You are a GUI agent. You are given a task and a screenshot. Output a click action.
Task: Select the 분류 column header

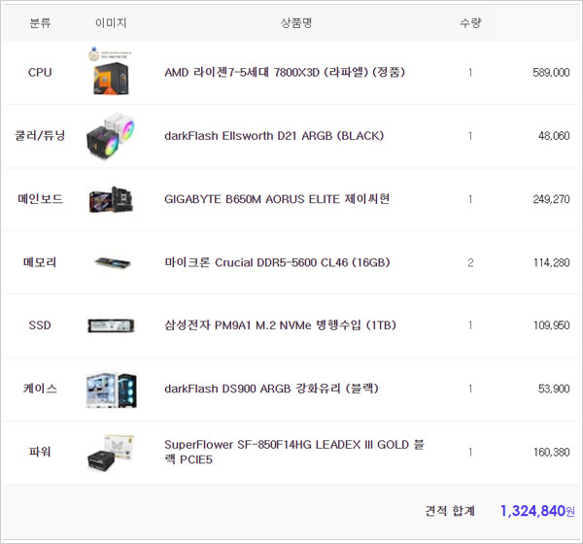[40, 23]
